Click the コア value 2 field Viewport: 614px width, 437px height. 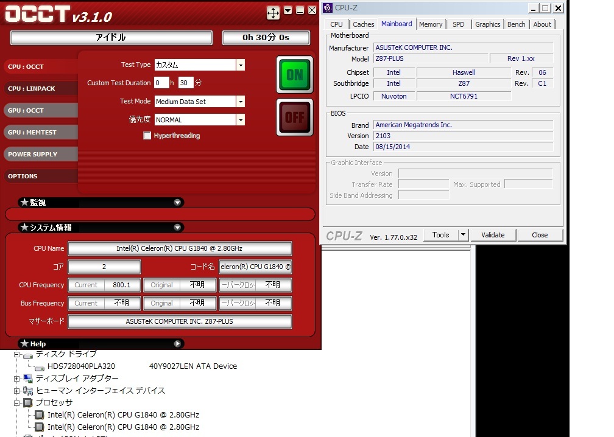point(104,267)
